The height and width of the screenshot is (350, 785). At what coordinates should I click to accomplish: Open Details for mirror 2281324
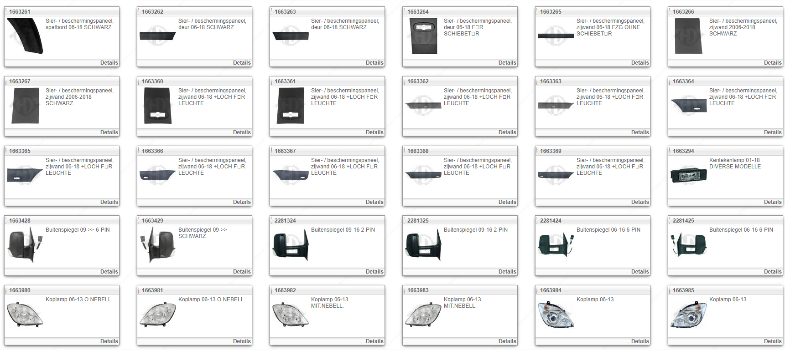[x=374, y=272]
